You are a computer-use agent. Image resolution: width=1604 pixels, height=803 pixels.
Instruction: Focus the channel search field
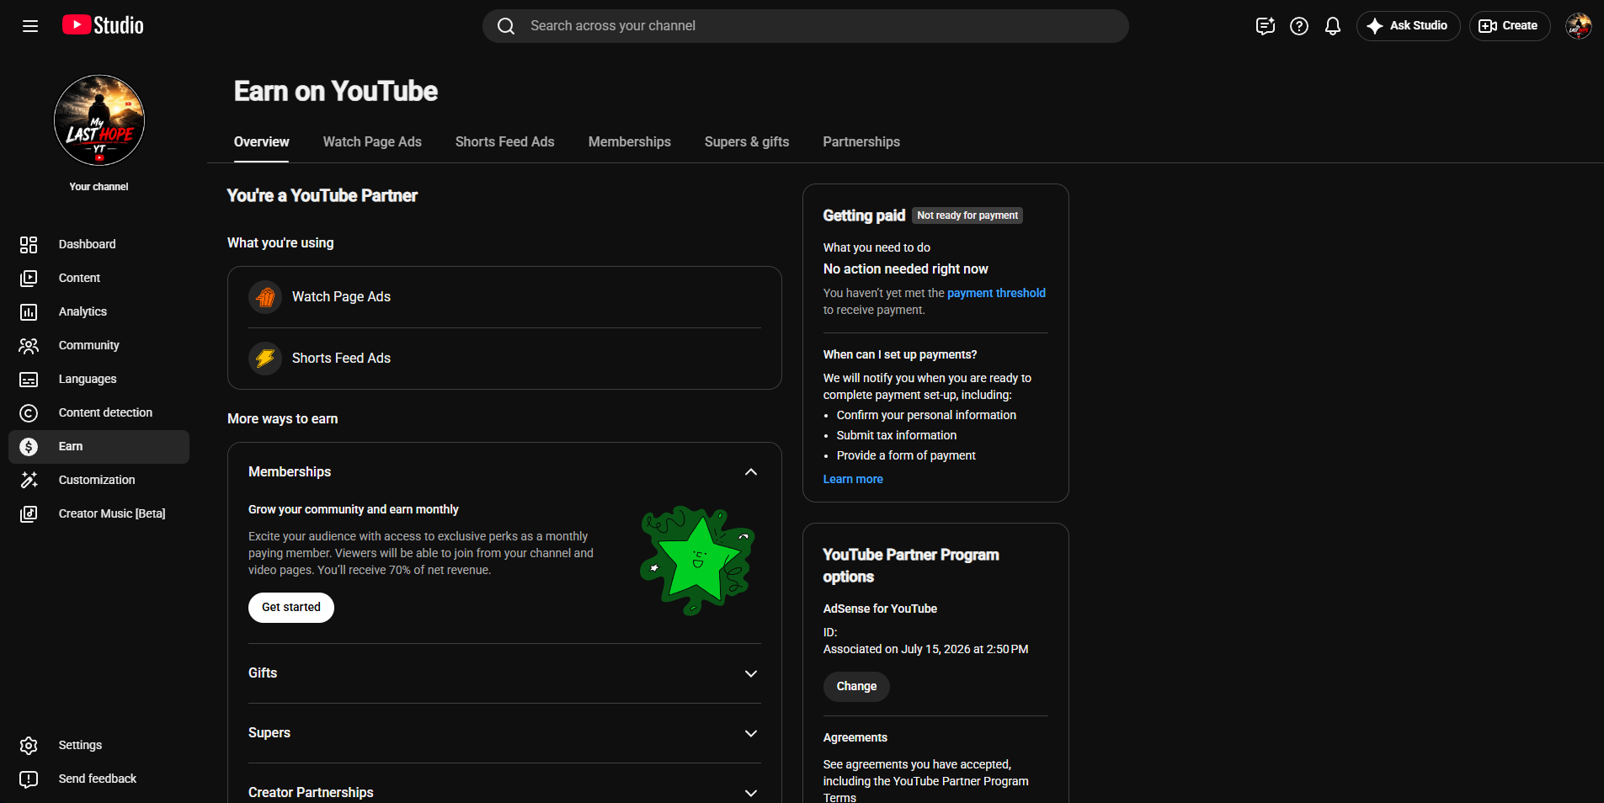[806, 26]
